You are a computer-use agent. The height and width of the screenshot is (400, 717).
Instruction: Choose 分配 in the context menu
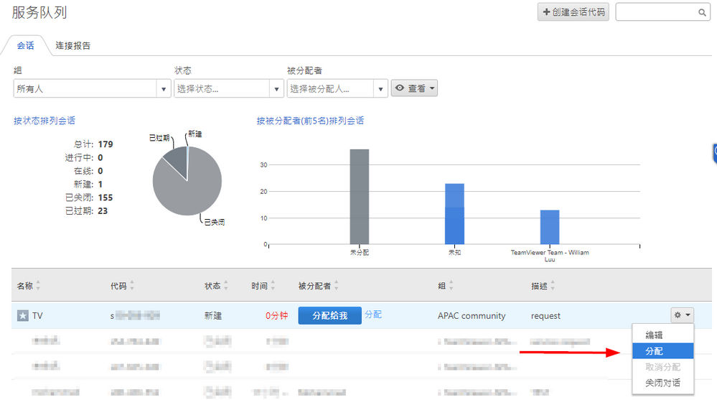662,351
